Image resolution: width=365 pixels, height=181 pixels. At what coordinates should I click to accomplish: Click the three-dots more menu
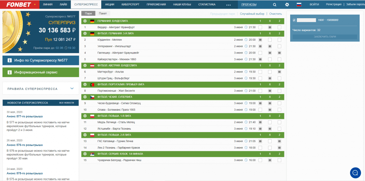click(x=228, y=5)
